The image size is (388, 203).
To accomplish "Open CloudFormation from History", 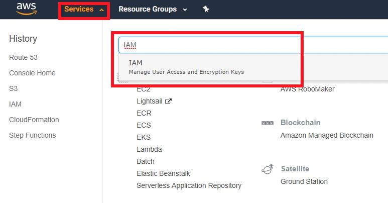I will tap(34, 120).
